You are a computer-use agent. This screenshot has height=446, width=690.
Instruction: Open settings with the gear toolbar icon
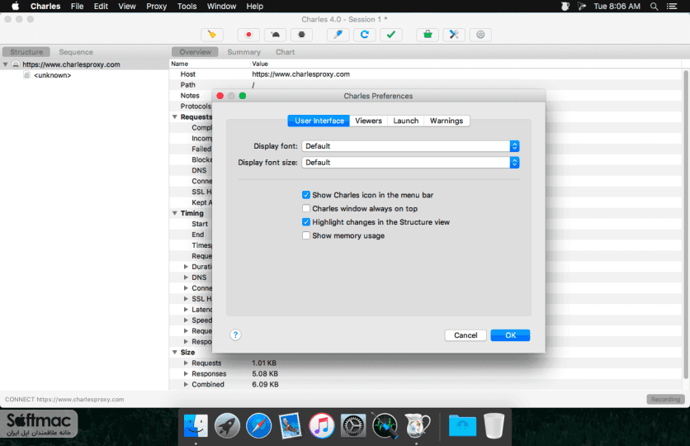click(480, 35)
